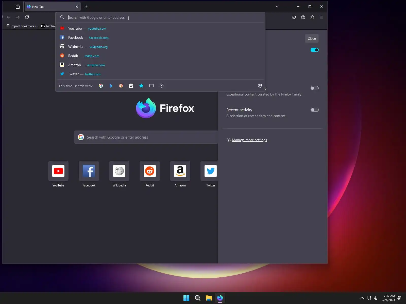The height and width of the screenshot is (304, 406).
Task: Enable the Firefox family curated content toggle
Action: pyautogui.click(x=315, y=88)
